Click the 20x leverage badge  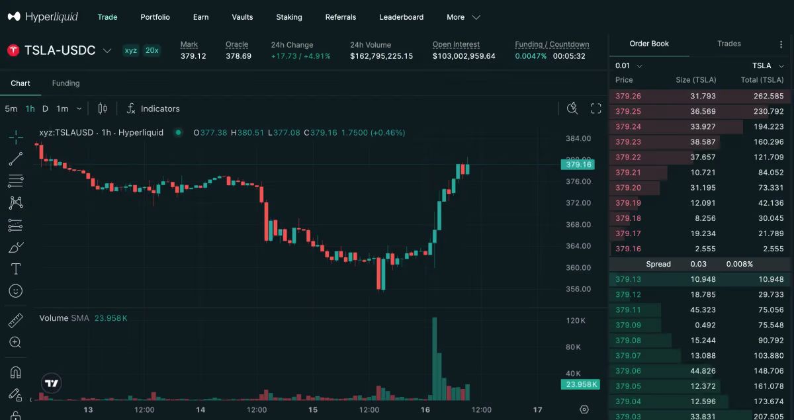pos(152,50)
